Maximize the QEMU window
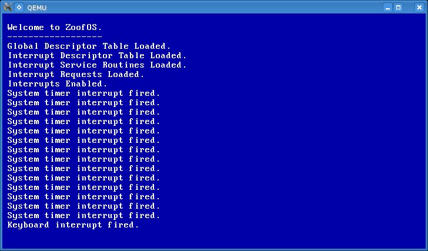Image resolution: width=428 pixels, height=251 pixels. pyautogui.click(x=398, y=8)
